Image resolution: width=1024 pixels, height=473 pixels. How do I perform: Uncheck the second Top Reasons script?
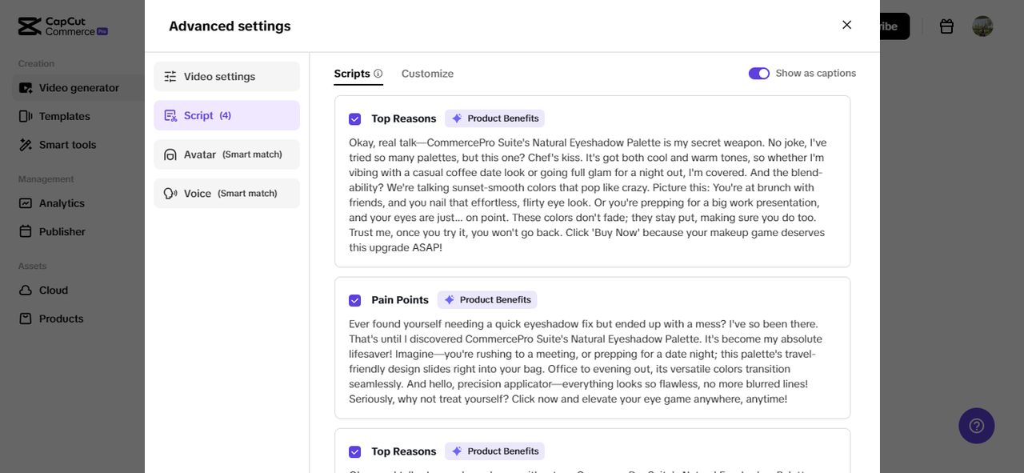click(355, 452)
